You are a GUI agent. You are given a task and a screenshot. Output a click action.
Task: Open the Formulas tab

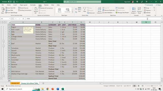[x=33, y=5]
